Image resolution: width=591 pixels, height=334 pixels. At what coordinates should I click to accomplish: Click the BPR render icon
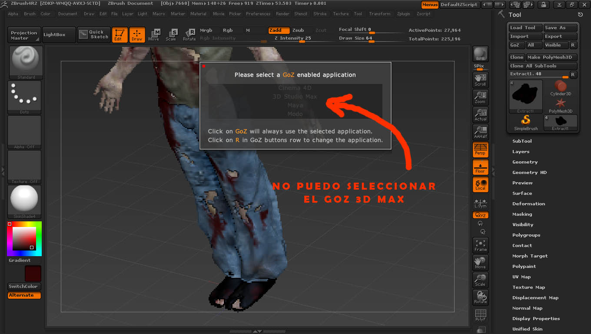pos(480,54)
